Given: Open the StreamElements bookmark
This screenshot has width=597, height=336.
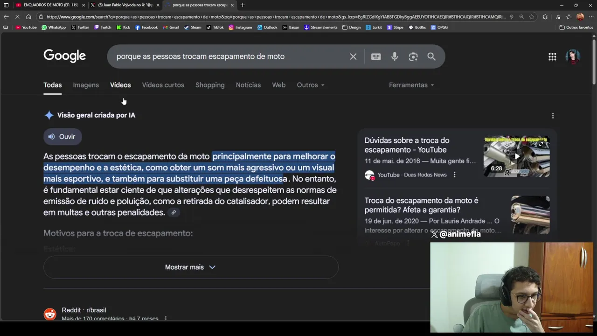Looking at the screenshot, I should (x=320, y=28).
